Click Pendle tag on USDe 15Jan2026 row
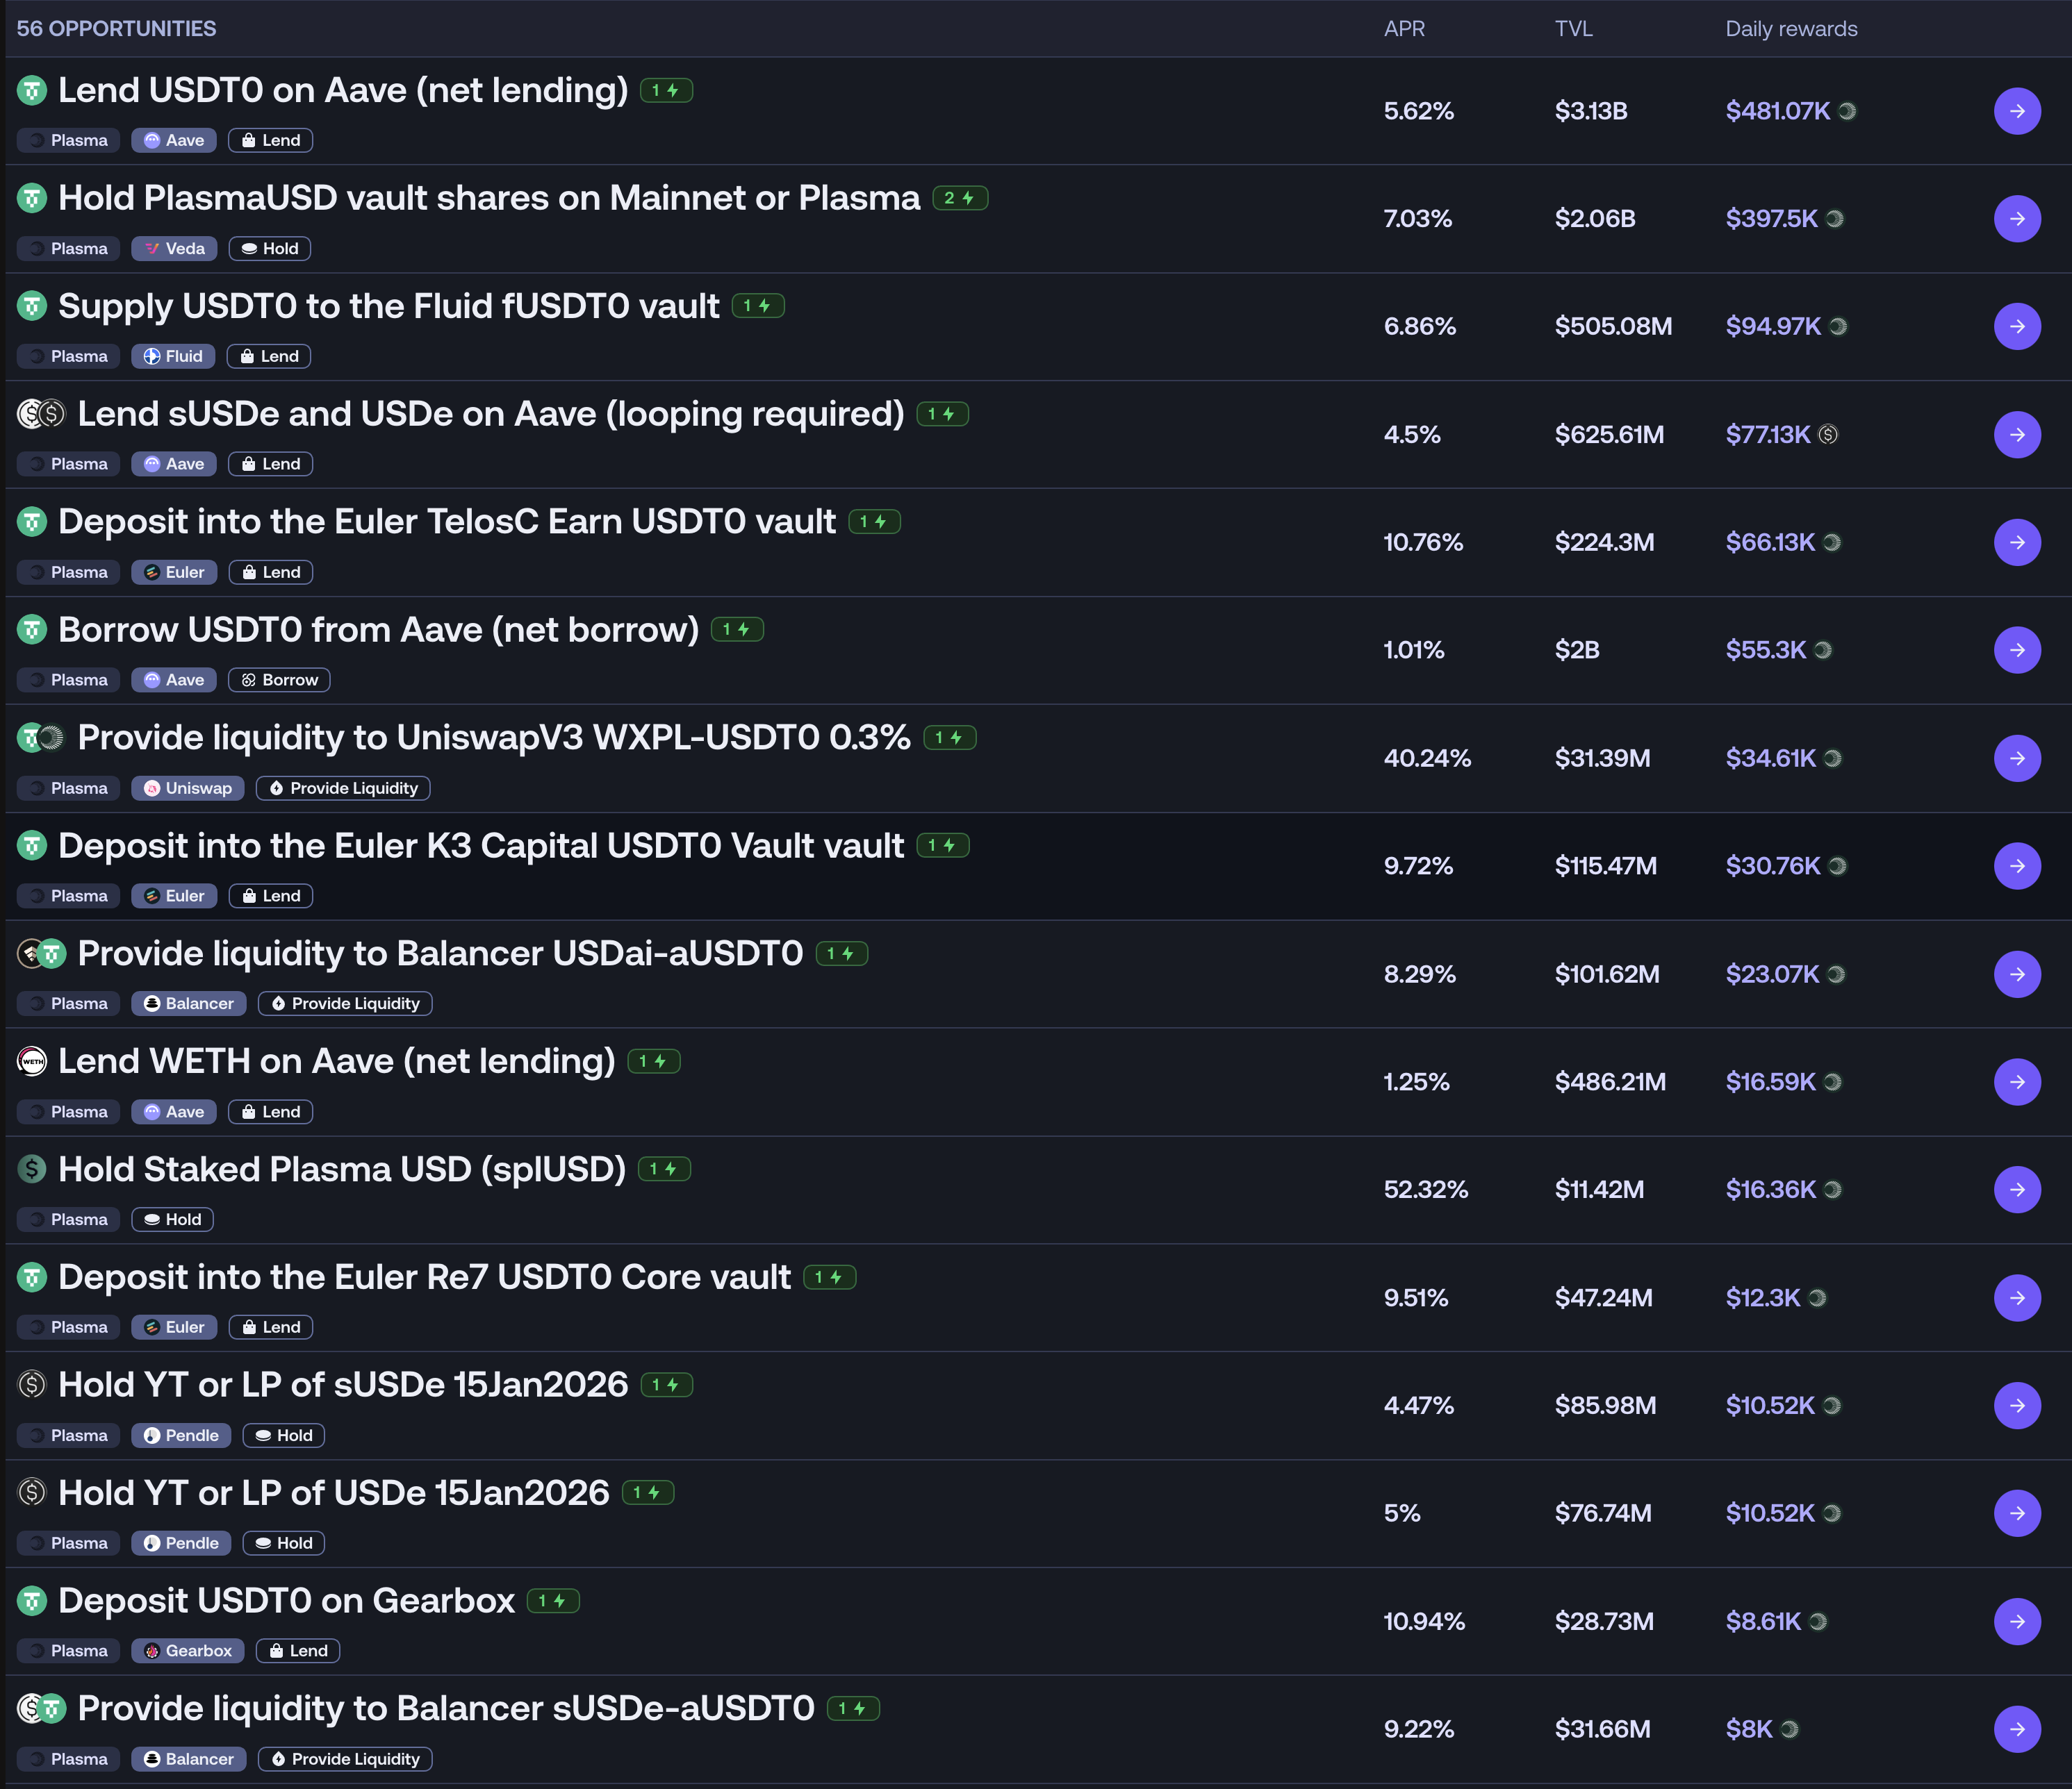2072x1789 pixels. pos(181,1543)
